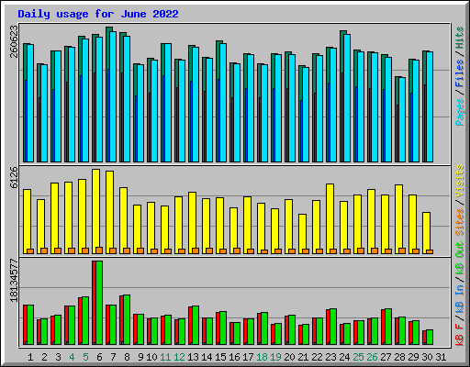This screenshot has height=367, width=470.
Task: Select day label 21 on the x-axis
Action: (x=303, y=357)
